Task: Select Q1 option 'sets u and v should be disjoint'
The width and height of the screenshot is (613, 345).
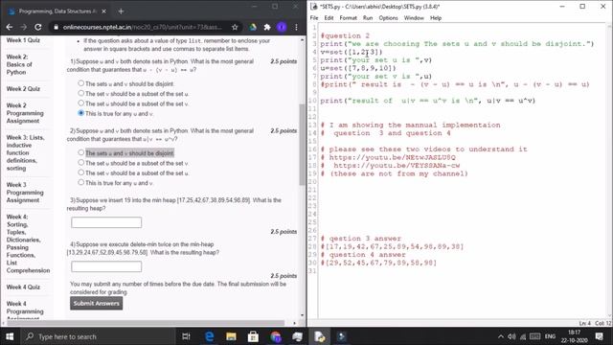Action: point(80,83)
